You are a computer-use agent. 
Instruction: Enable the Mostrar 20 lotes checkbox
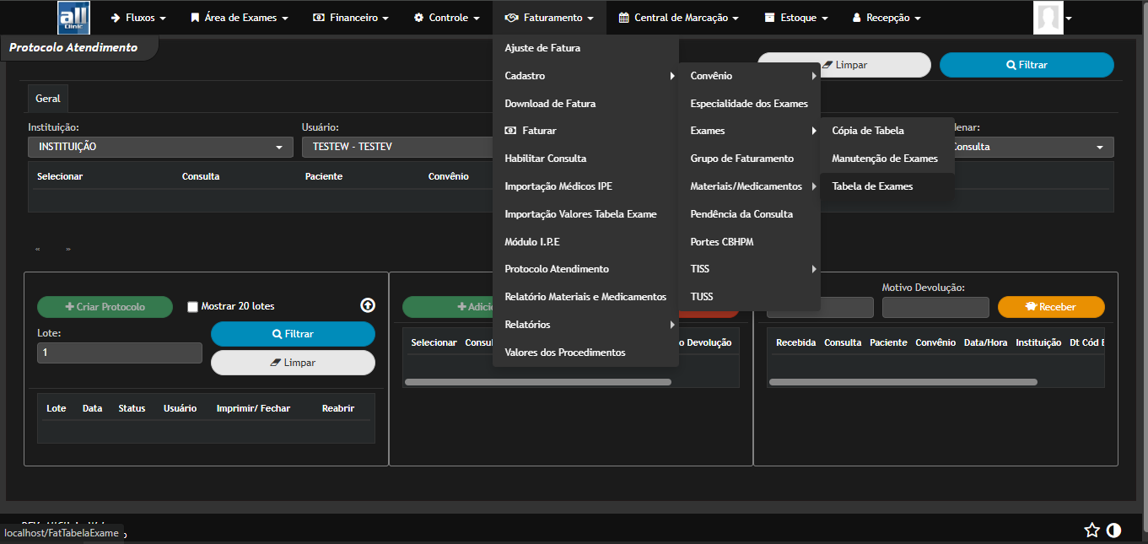click(192, 307)
